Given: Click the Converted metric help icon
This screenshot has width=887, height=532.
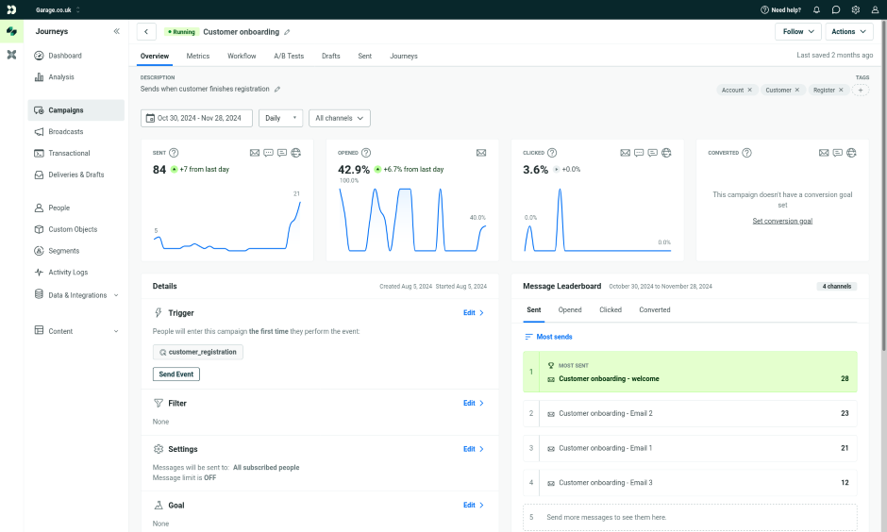Looking at the screenshot, I should pos(746,153).
